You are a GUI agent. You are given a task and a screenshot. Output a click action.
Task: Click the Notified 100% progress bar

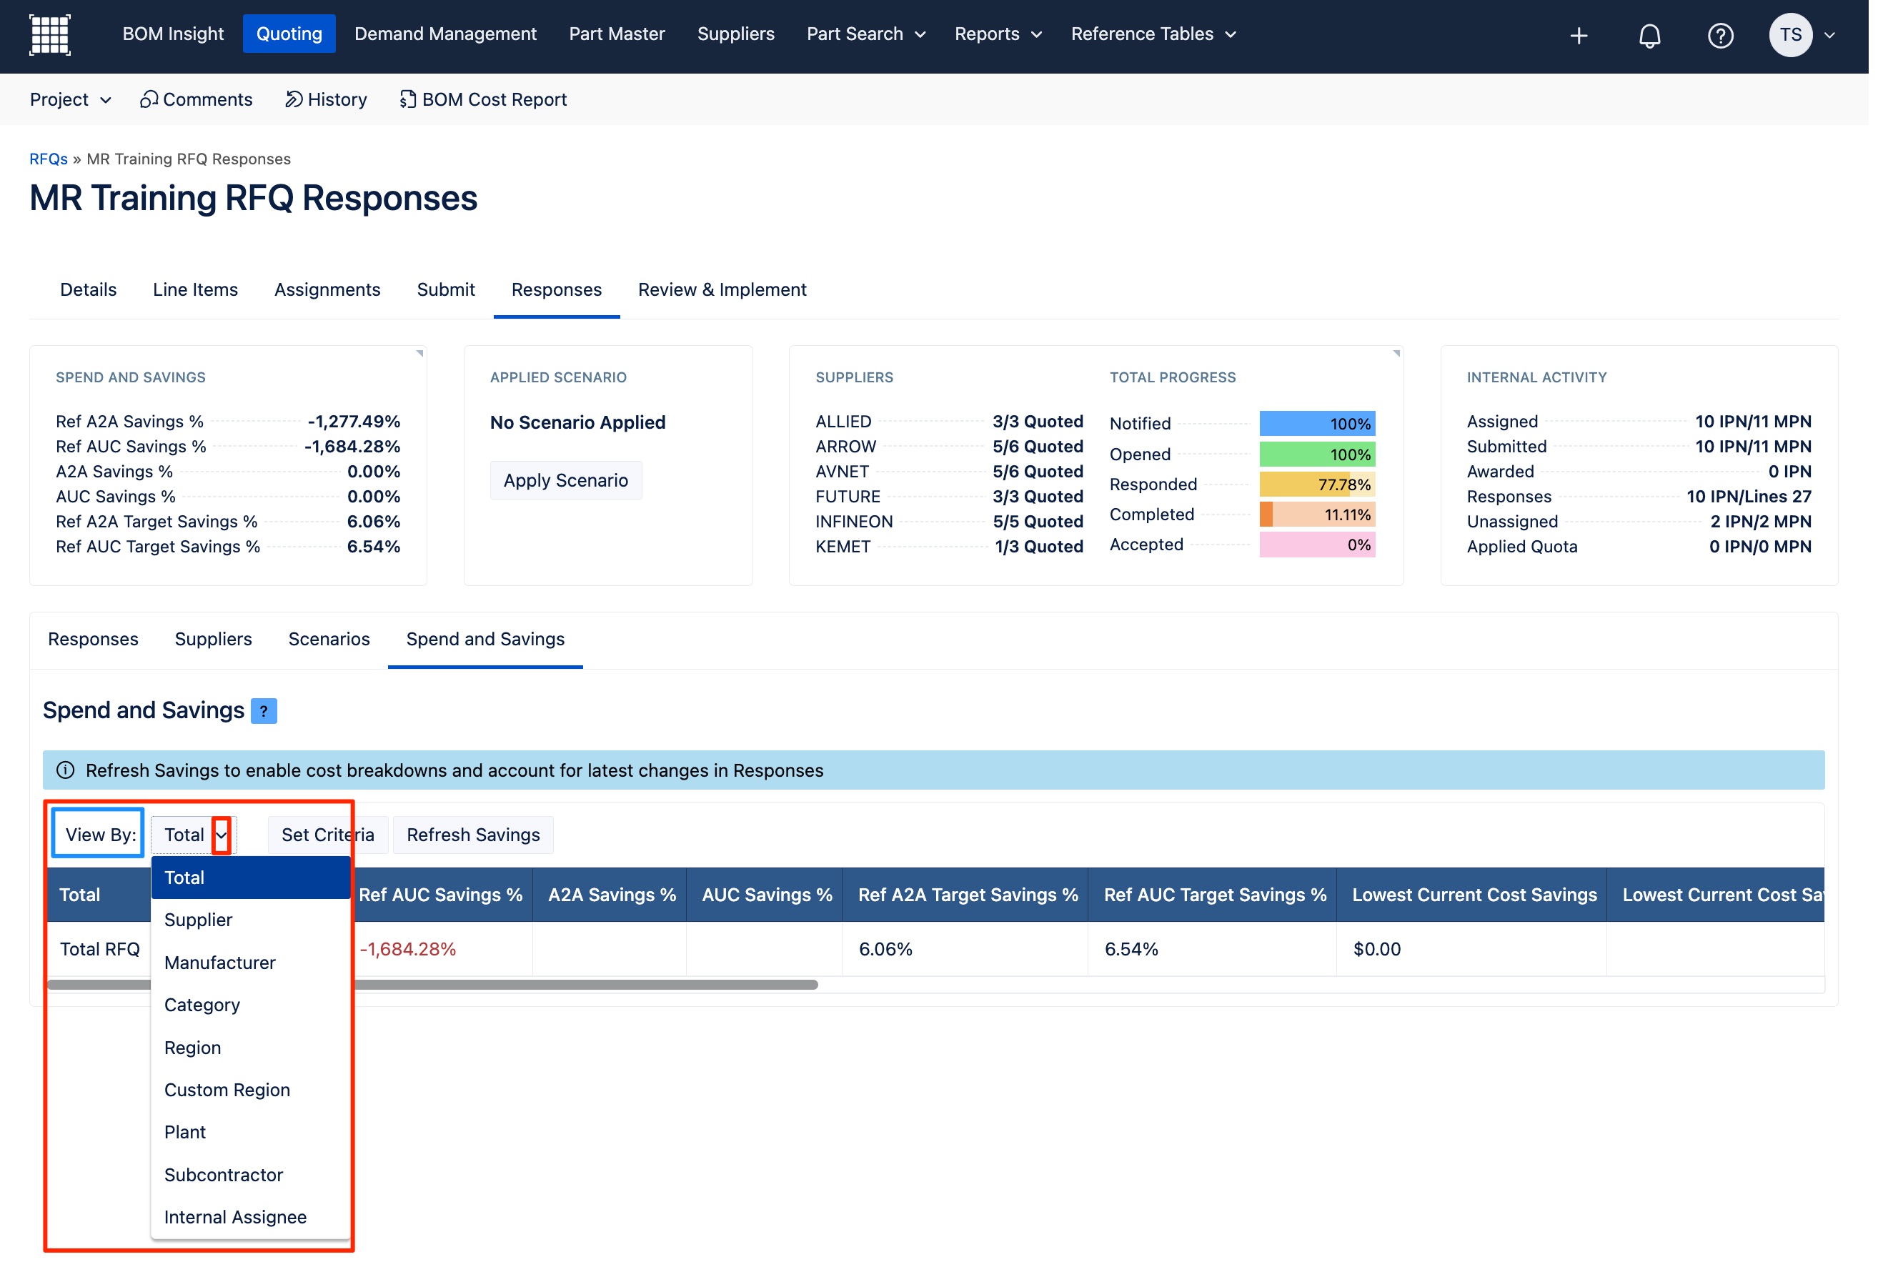click(x=1317, y=423)
